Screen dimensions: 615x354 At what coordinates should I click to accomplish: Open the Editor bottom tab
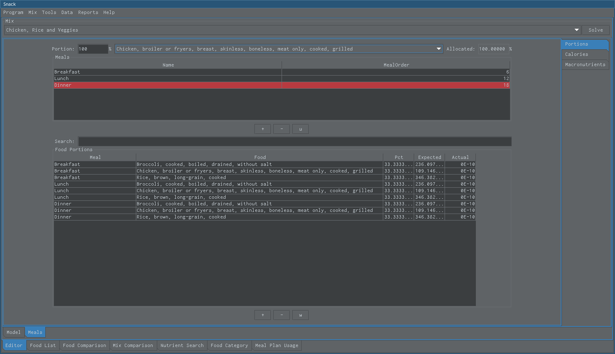point(14,345)
